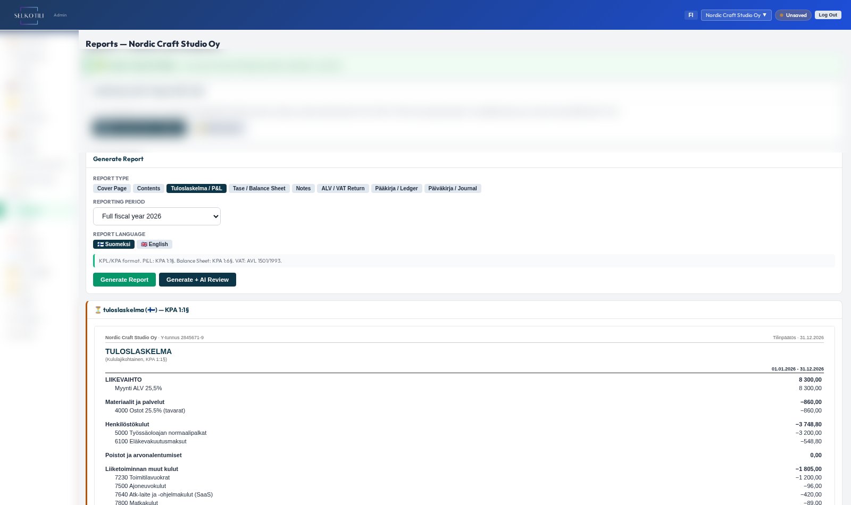Viewport: 851px width, 505px height.
Task: Click the Admin label in the header
Action: 60,15
